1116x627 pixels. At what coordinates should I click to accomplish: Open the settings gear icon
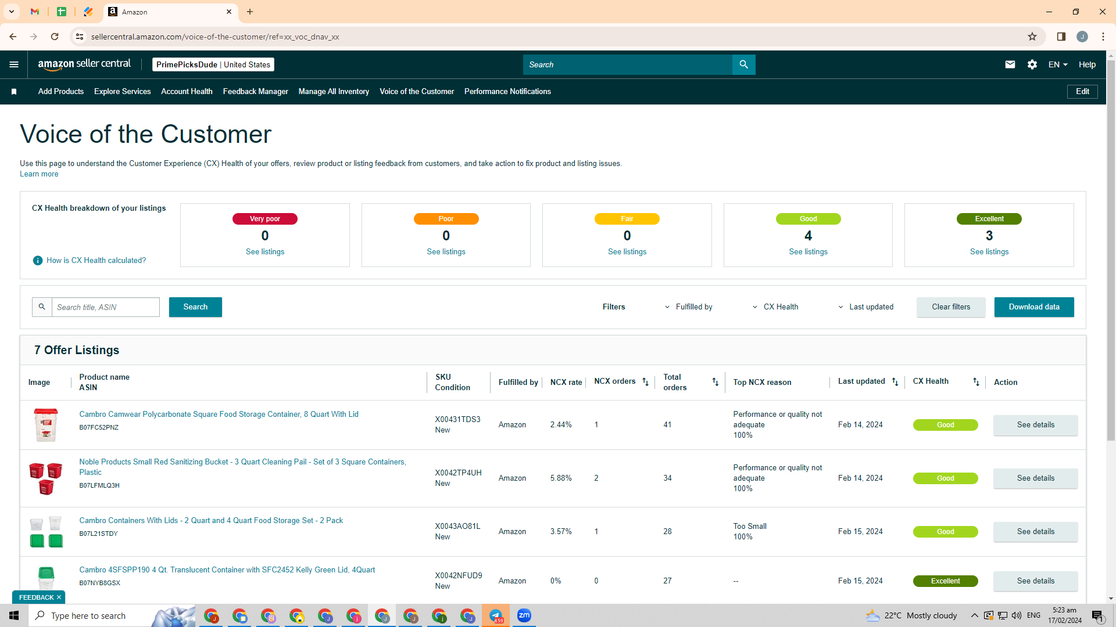tap(1032, 64)
